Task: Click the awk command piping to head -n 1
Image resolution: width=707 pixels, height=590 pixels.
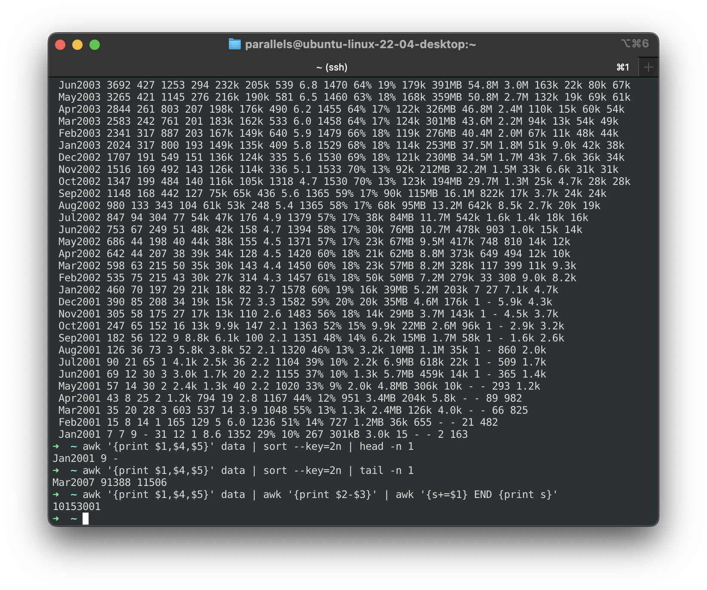Action: coord(247,446)
